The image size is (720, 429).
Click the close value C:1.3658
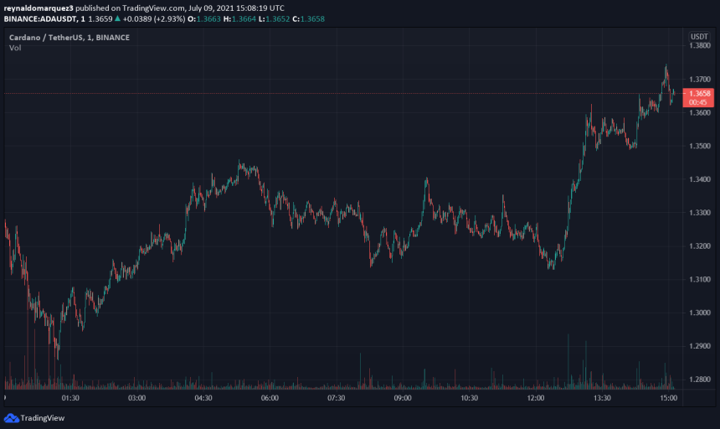click(309, 19)
